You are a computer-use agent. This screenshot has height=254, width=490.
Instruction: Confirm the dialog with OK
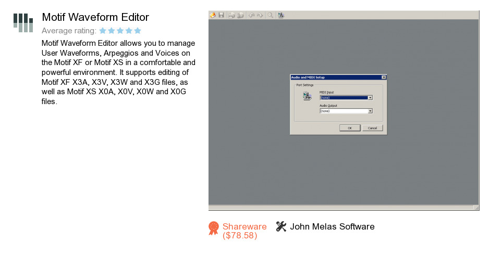coord(350,128)
